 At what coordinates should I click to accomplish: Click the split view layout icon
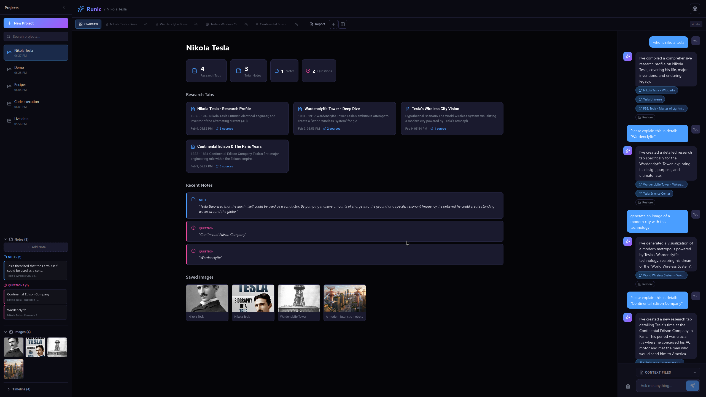tap(343, 24)
